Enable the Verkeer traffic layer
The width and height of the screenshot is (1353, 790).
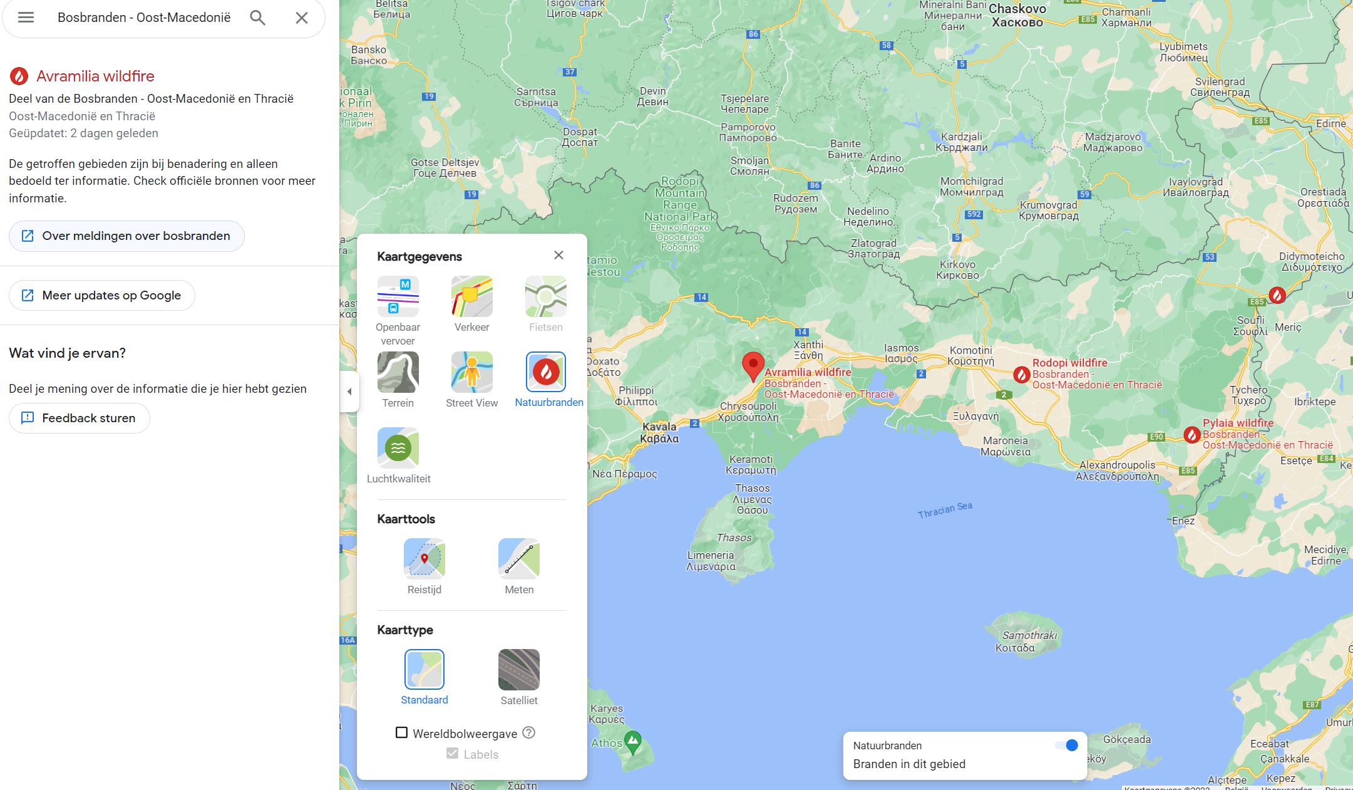point(471,297)
